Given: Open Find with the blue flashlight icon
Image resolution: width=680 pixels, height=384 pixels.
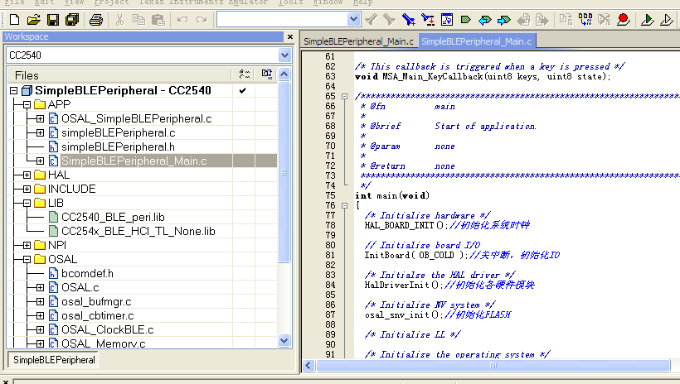Looking at the screenshot, I should click(409, 20).
